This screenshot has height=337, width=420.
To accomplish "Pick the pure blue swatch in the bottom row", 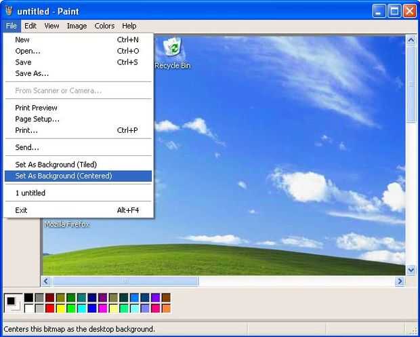I will (x=92, y=309).
